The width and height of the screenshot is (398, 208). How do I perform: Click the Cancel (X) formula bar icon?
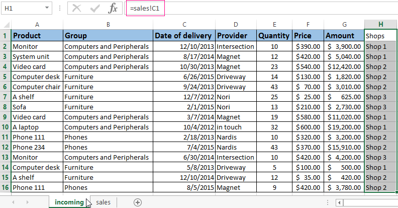(x=76, y=8)
